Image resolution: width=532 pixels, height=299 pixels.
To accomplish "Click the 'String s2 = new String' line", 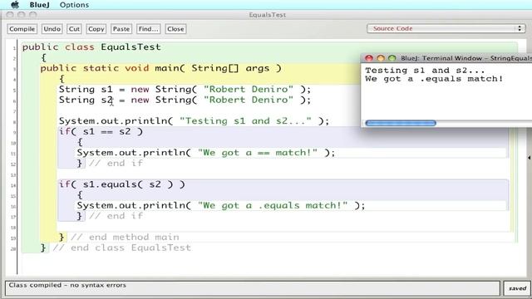I will (185, 100).
